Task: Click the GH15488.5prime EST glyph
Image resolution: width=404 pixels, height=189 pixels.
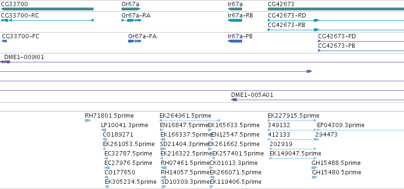Action: [x=314, y=168]
